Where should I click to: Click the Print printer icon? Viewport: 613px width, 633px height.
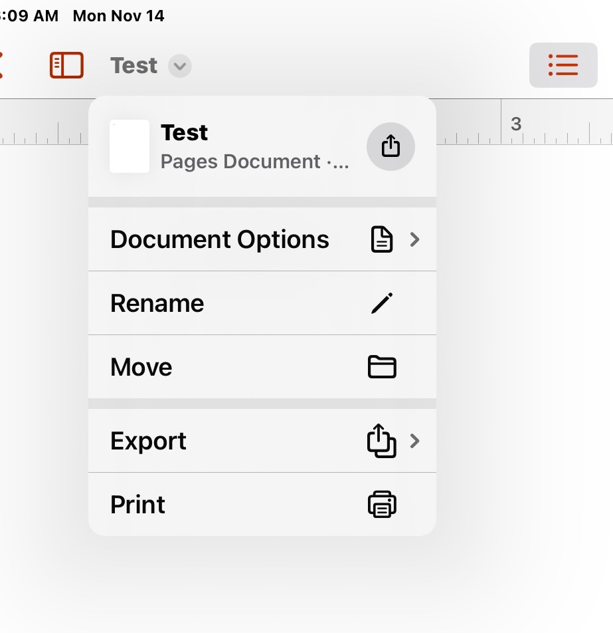[382, 505]
